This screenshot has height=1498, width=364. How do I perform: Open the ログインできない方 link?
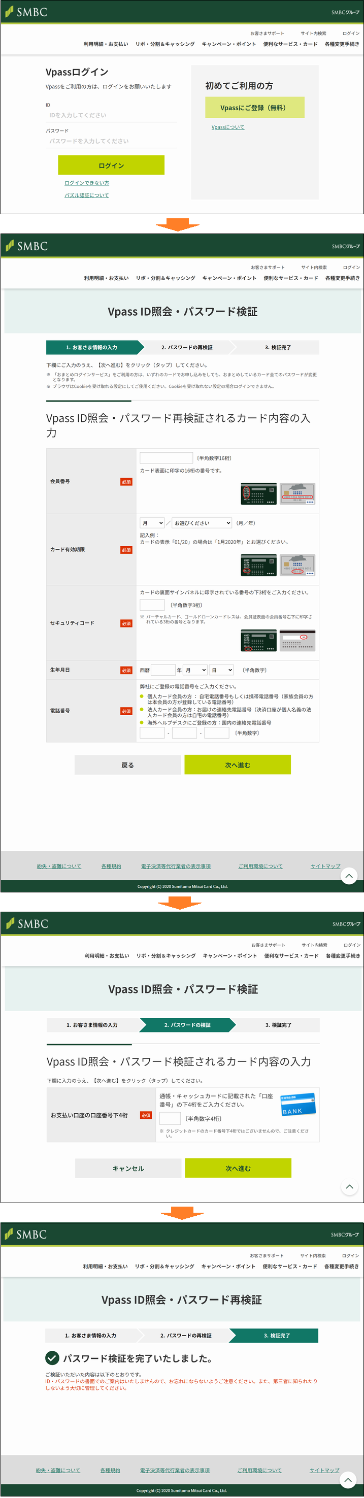[87, 183]
